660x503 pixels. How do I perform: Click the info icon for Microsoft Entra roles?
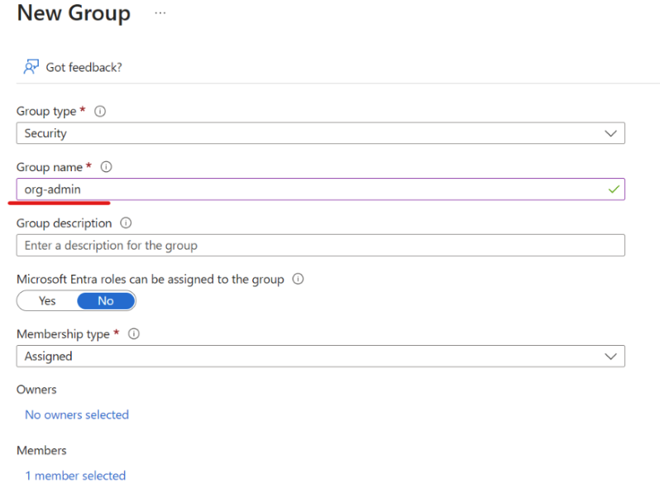(x=298, y=280)
